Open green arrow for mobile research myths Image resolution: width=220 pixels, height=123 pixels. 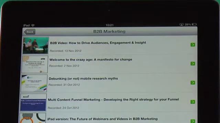coord(193,83)
